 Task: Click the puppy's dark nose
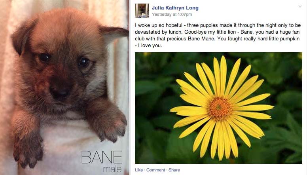[x=60, y=92]
